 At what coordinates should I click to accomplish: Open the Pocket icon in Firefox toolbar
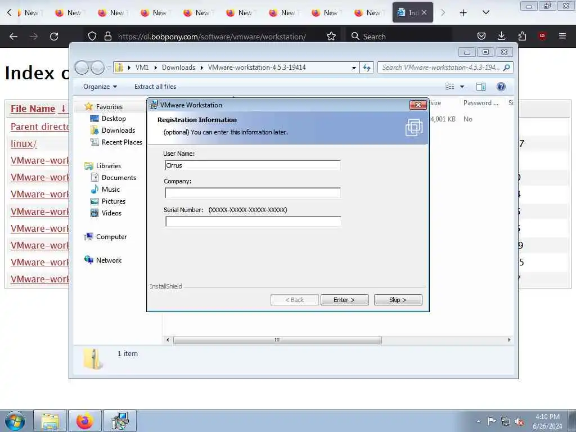tap(481, 36)
